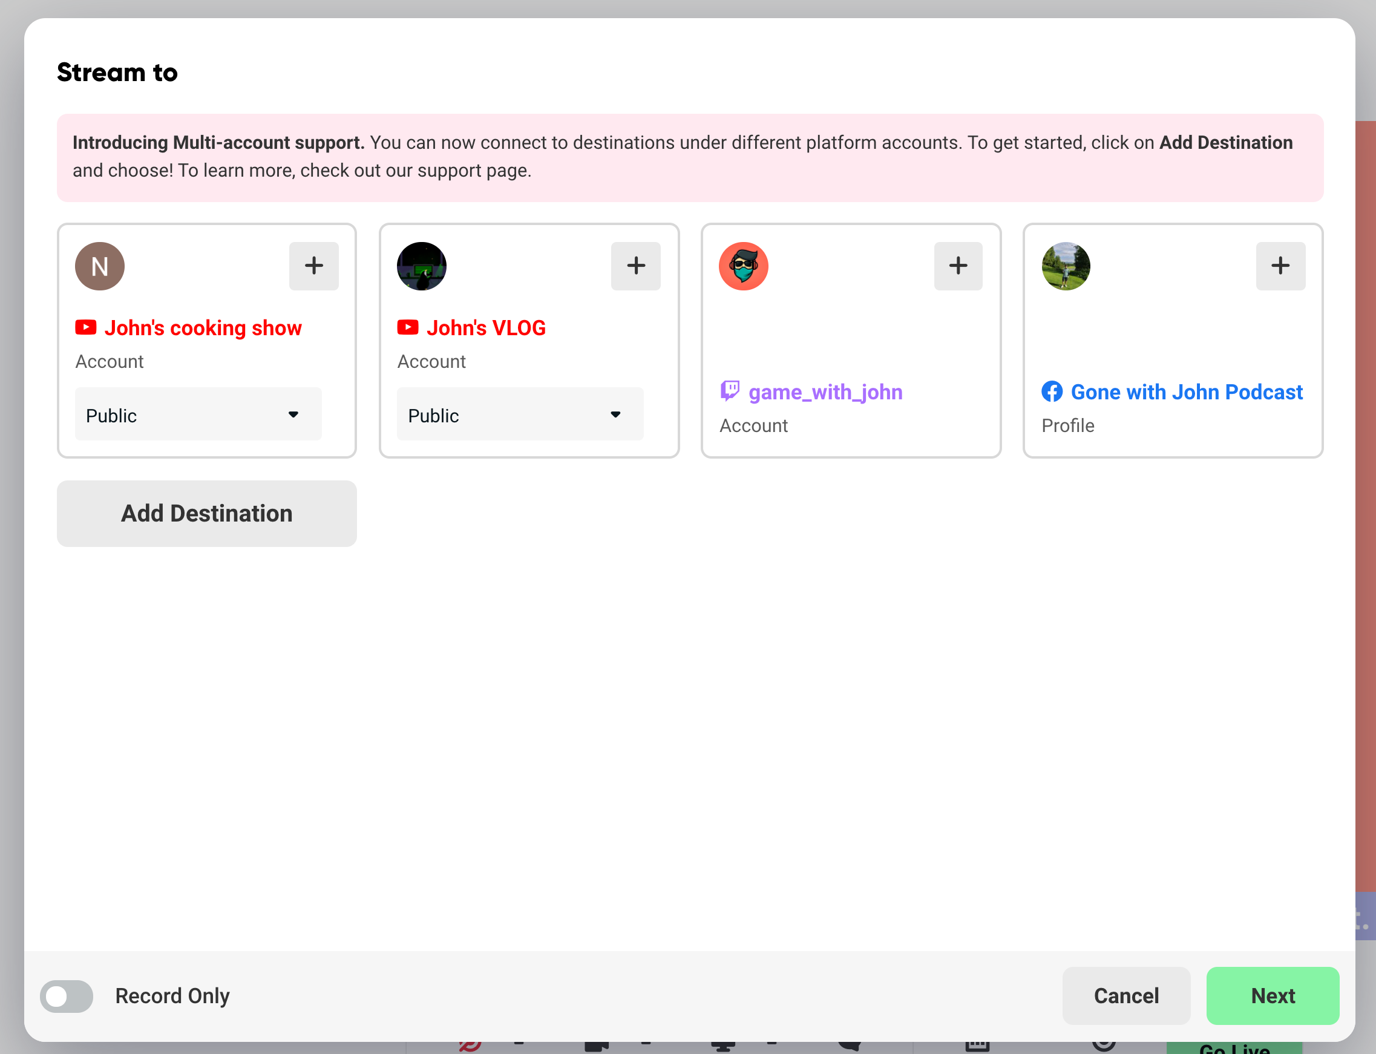Add Gone with John Podcast with plus button
1376x1054 pixels.
[x=1280, y=266]
